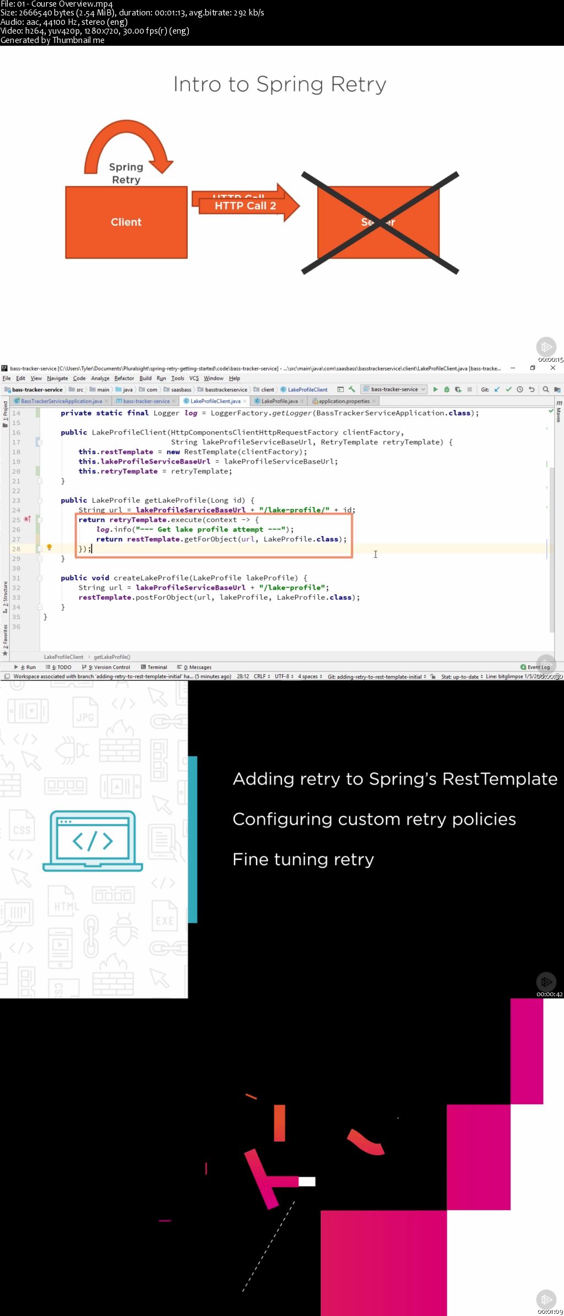Click the icon left of the hammer

[x=340, y=389]
